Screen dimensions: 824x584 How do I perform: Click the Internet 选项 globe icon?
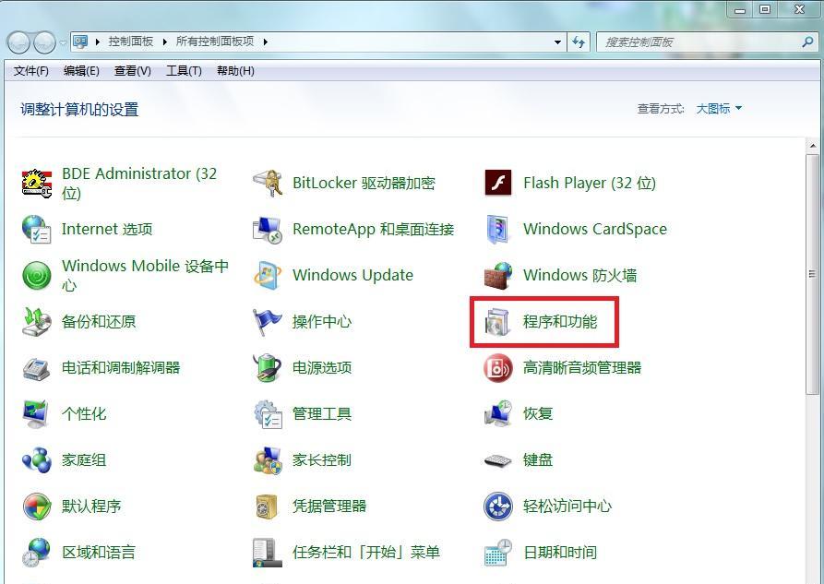(x=37, y=229)
